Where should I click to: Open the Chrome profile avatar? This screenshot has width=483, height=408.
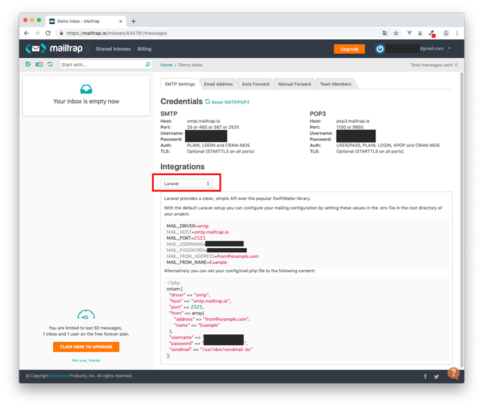tap(446, 33)
